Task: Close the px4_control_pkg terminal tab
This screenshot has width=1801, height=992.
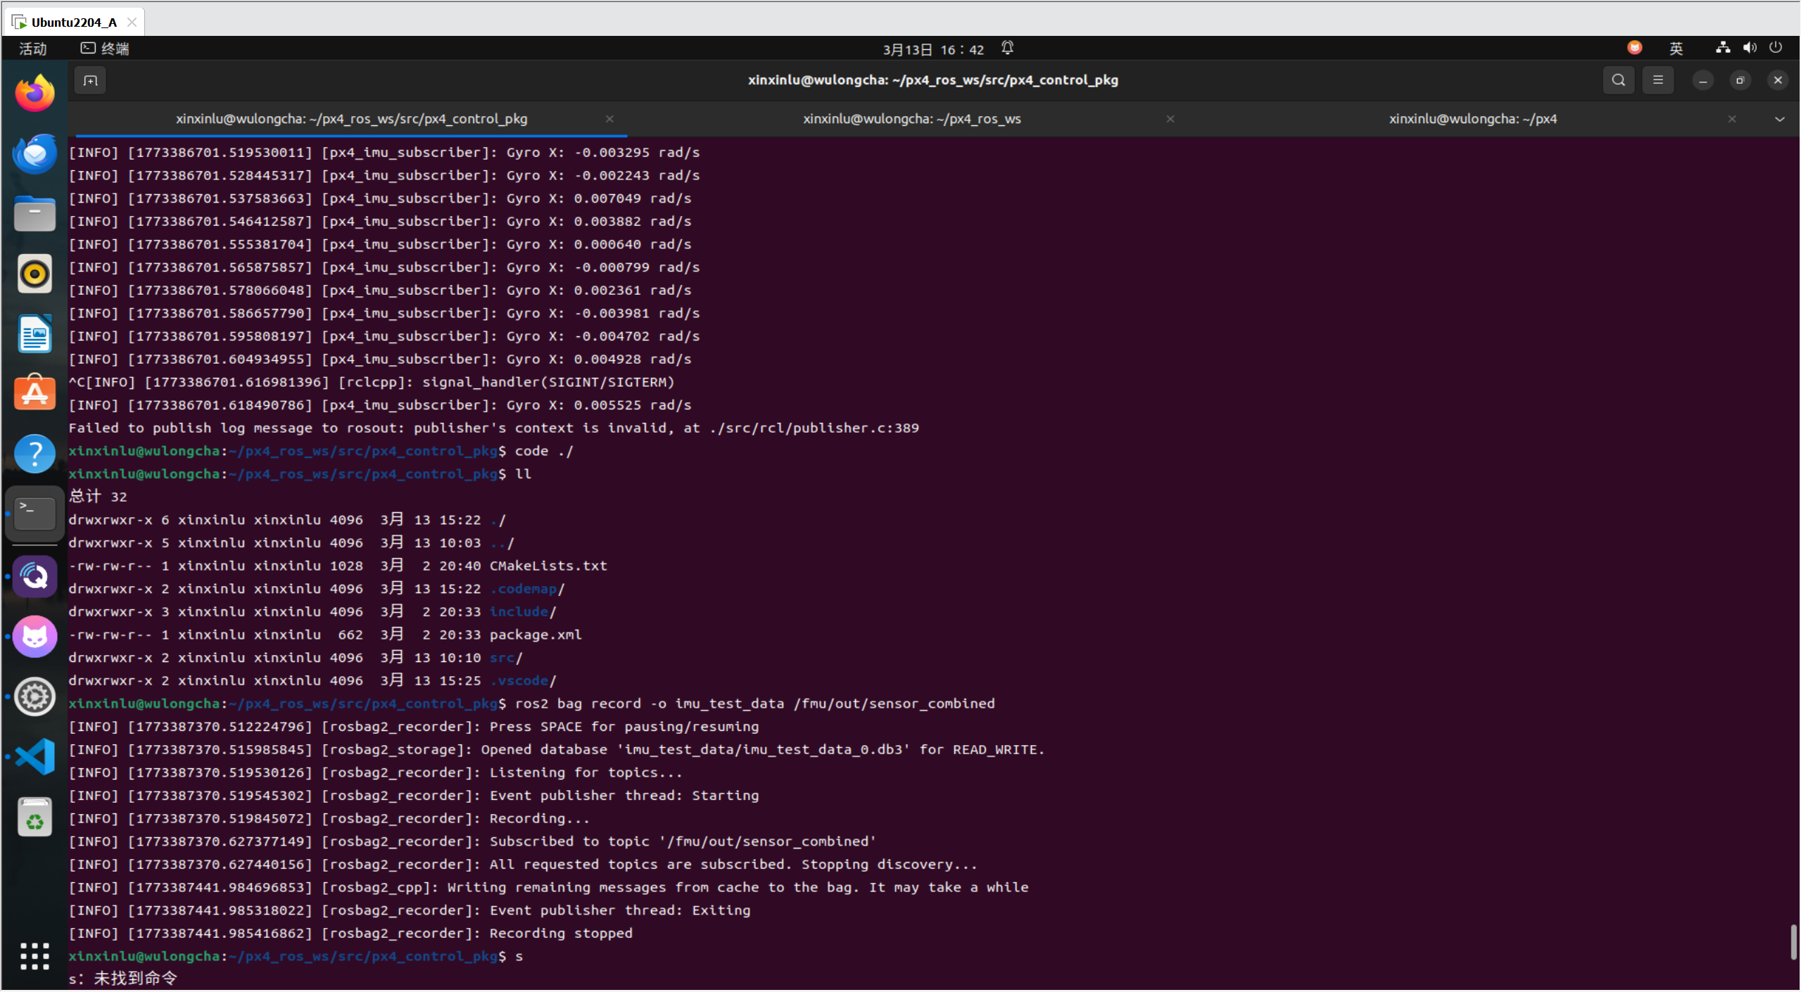Action: [x=609, y=119]
